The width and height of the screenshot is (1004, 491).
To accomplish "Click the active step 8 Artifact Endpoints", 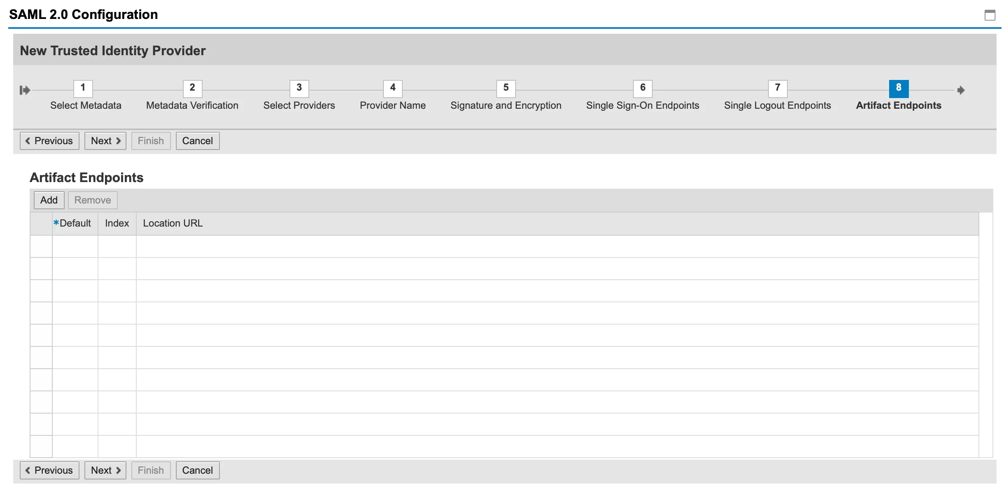I will 899,88.
